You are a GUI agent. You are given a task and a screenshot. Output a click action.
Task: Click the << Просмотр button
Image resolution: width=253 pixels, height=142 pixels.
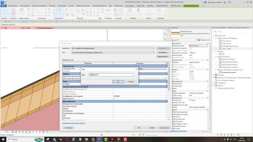(68, 128)
